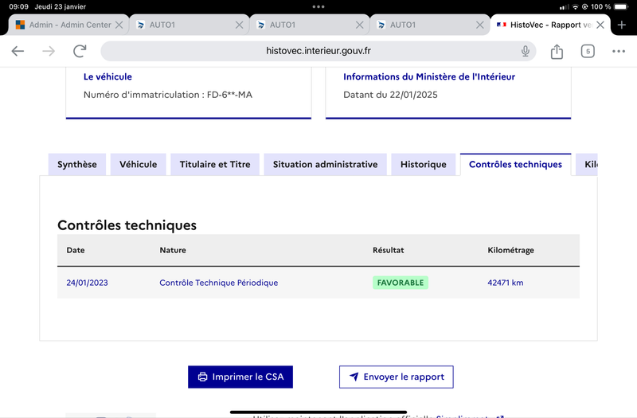The image size is (637, 418).
Task: Tap the three dots in the status bar
Action: point(318,7)
